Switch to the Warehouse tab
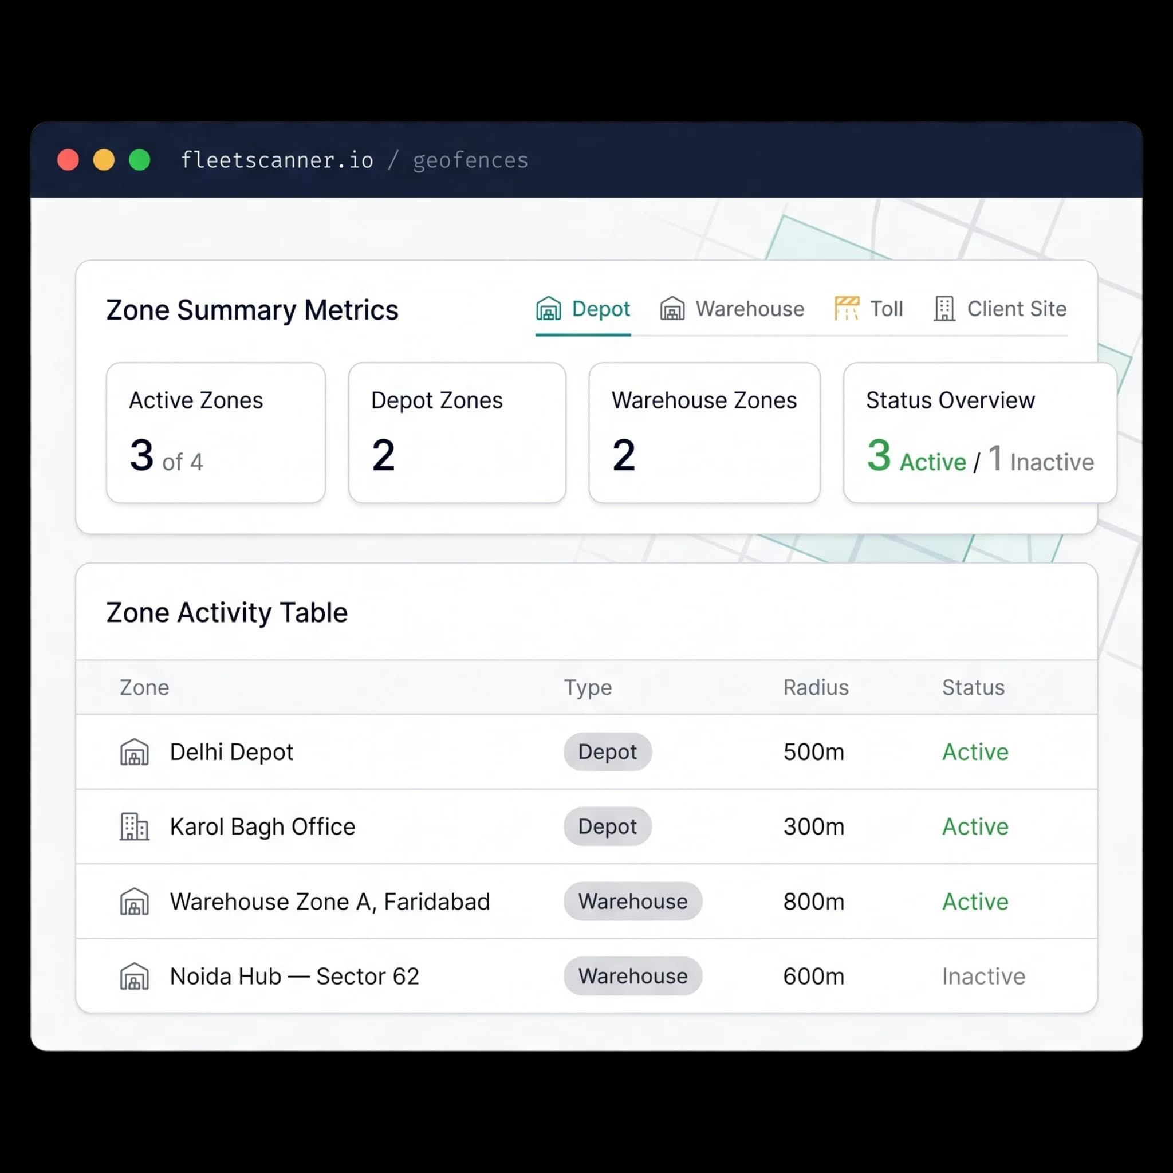1173x1173 pixels. point(731,310)
